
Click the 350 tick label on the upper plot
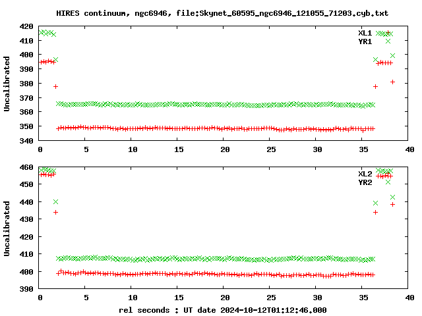26,126
